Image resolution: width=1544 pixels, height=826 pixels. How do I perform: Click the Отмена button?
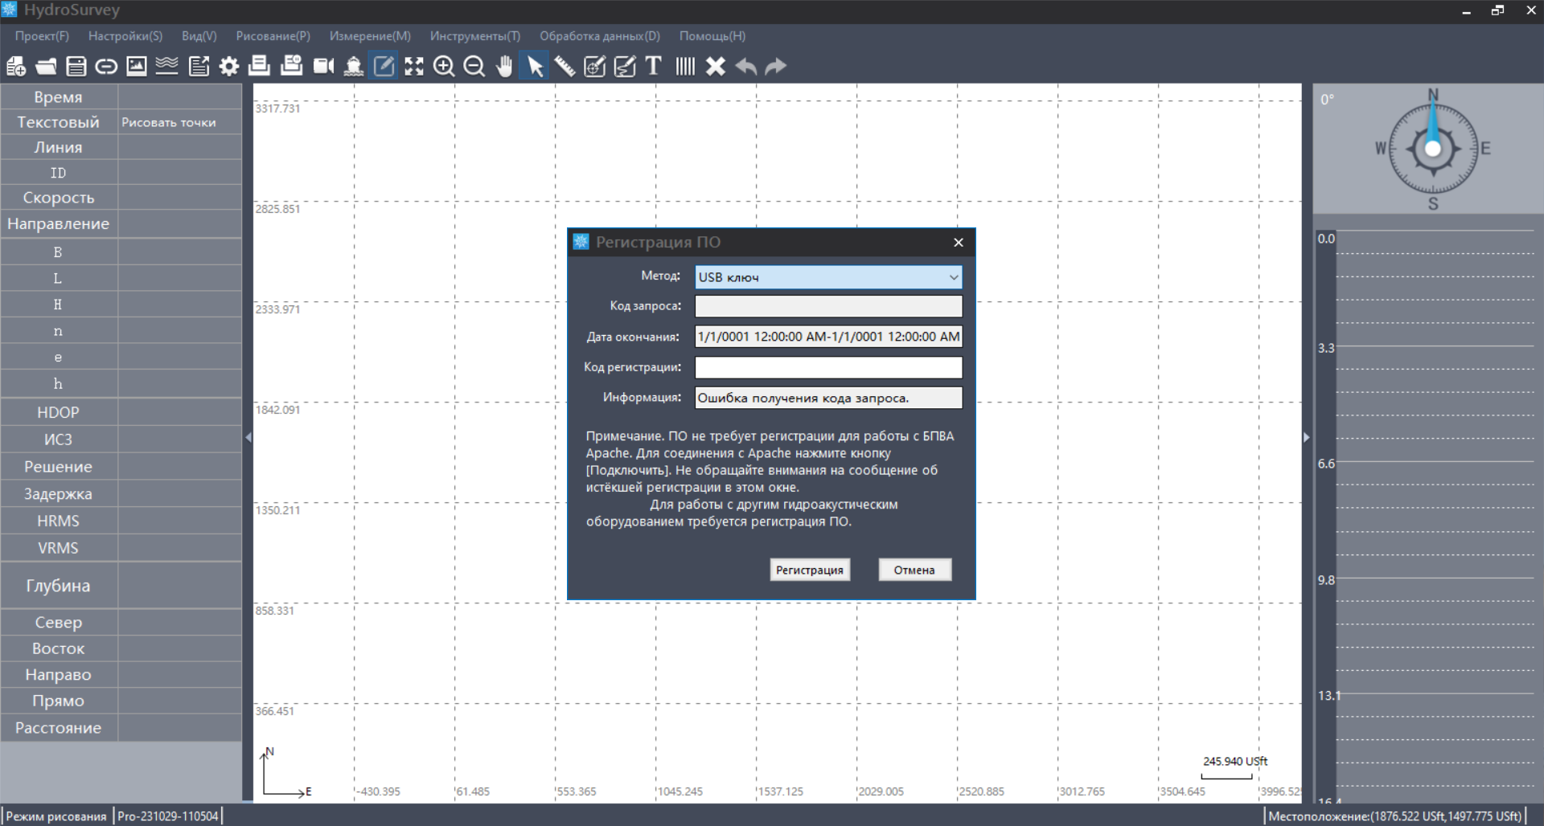point(914,570)
